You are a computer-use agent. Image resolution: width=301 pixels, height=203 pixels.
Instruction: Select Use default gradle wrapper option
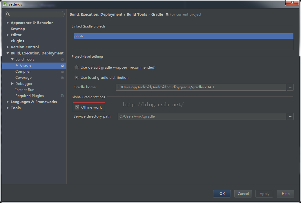(x=77, y=67)
